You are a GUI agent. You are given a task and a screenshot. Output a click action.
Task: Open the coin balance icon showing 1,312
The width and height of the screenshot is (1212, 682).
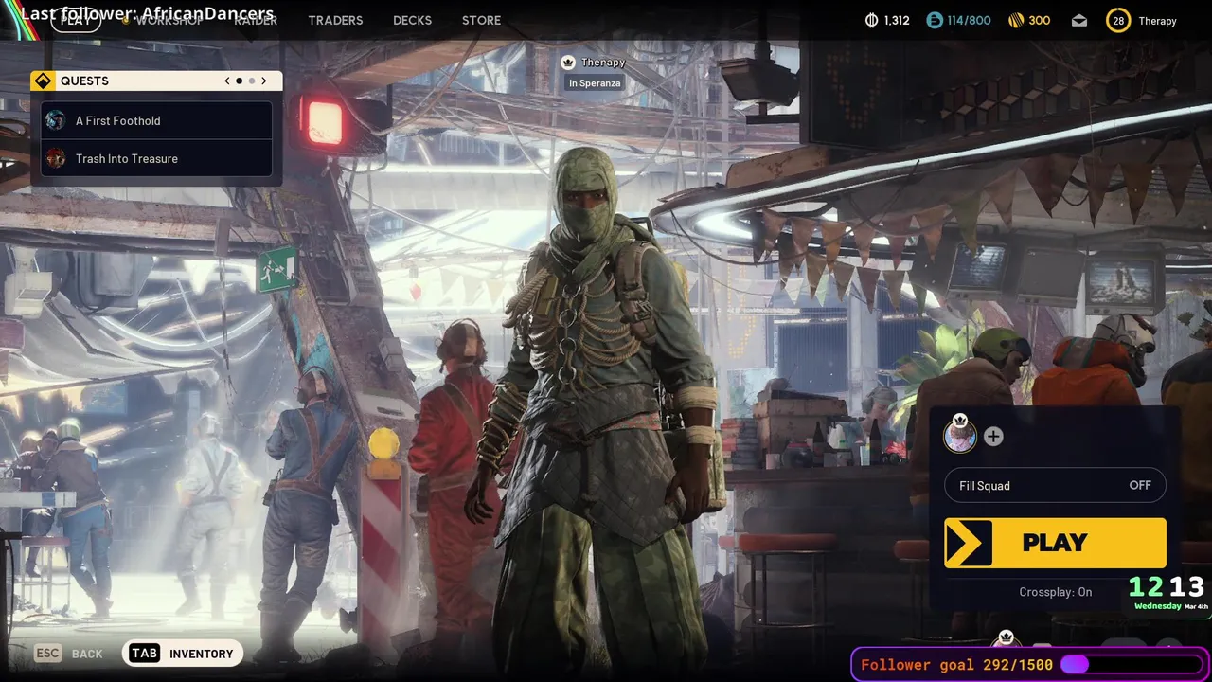tap(872, 20)
